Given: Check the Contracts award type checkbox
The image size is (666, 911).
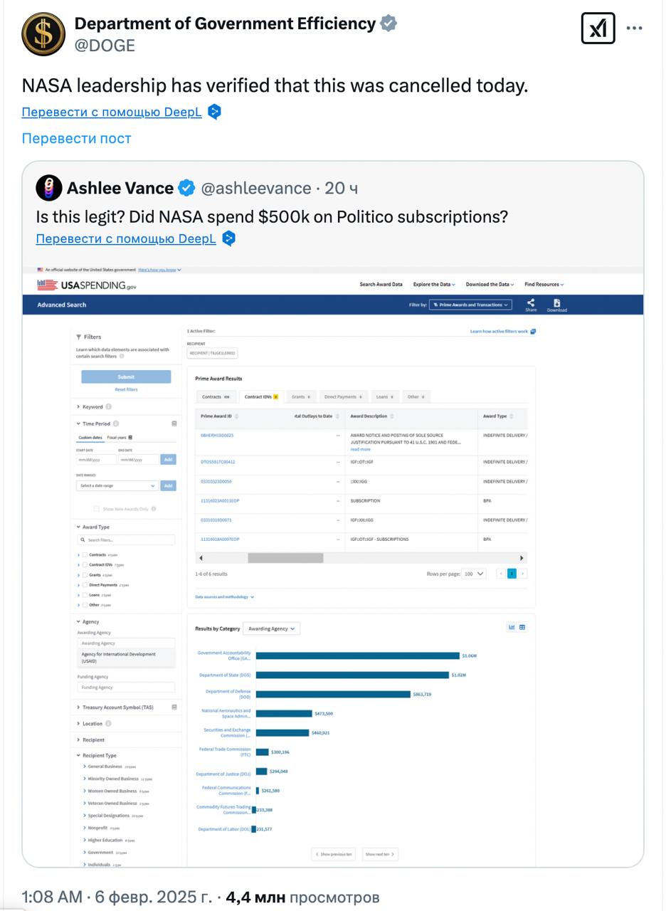Looking at the screenshot, I should pyautogui.click(x=85, y=555).
